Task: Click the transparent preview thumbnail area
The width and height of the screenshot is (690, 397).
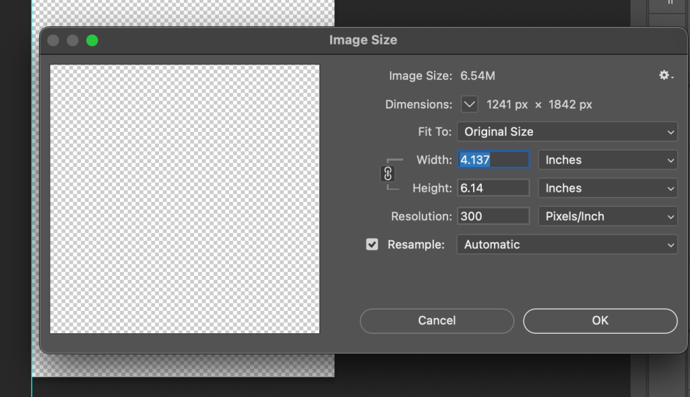Action: tap(185, 199)
